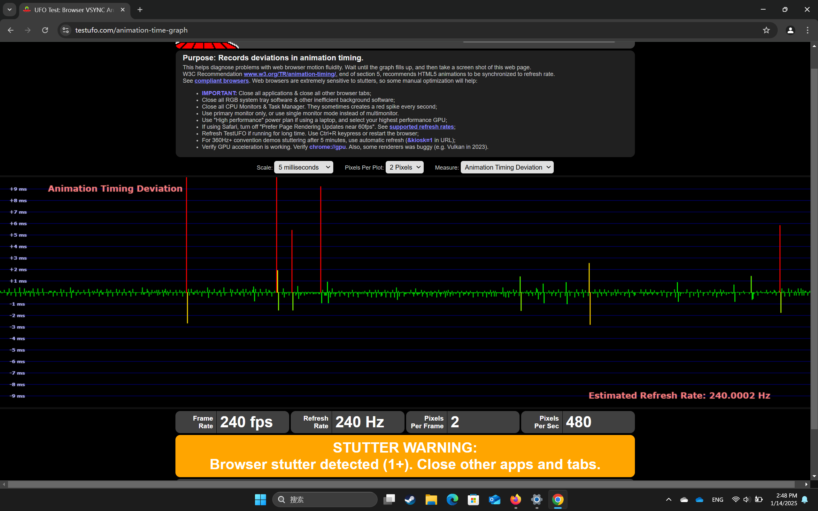Open the Windows Start menu
This screenshot has width=818, height=511.
point(260,500)
